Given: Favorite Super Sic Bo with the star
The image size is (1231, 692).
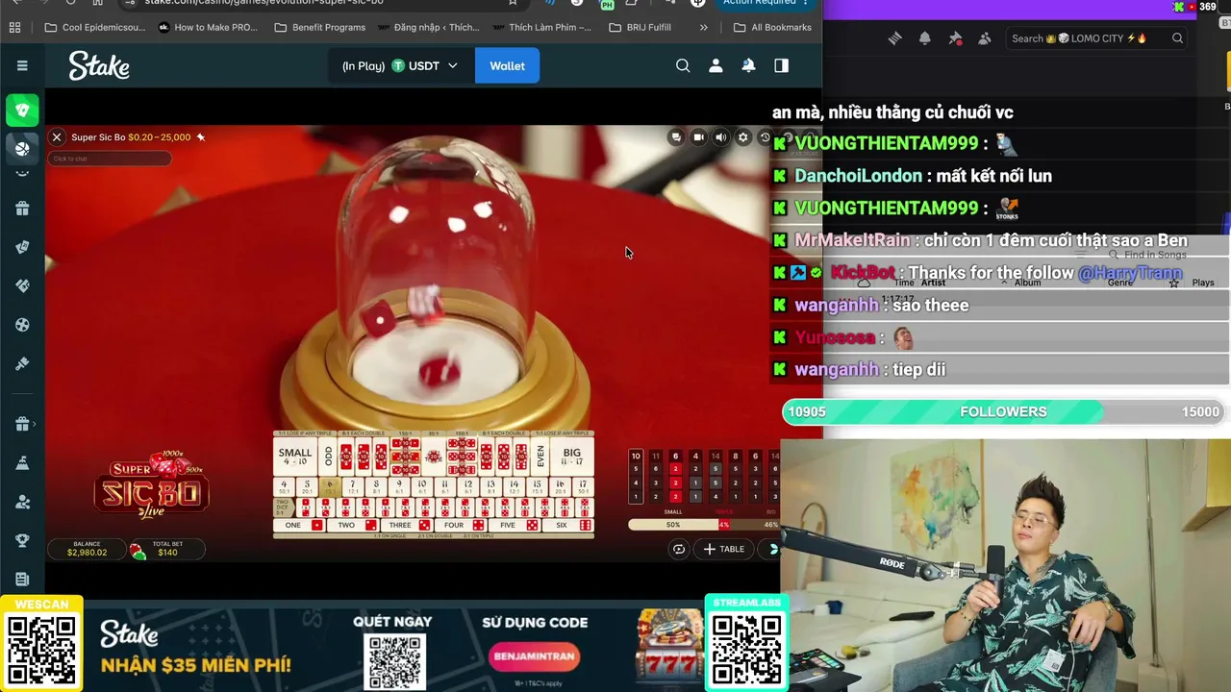Looking at the screenshot, I should coord(201,137).
